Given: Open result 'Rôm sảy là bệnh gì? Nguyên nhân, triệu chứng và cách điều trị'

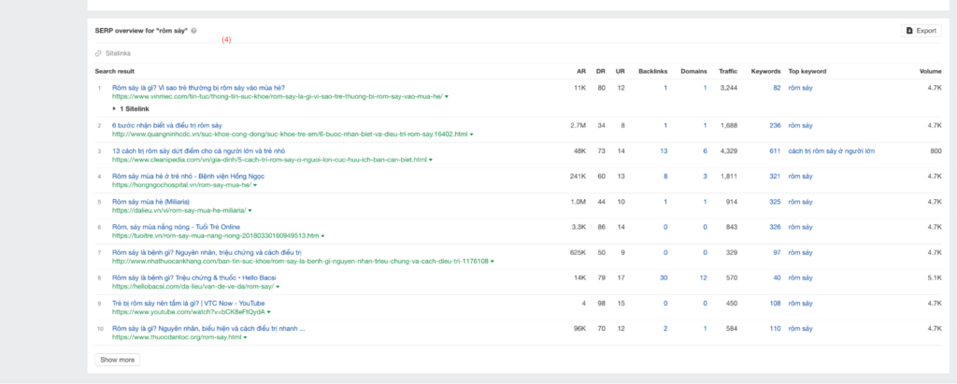Looking at the screenshot, I should tap(207, 252).
